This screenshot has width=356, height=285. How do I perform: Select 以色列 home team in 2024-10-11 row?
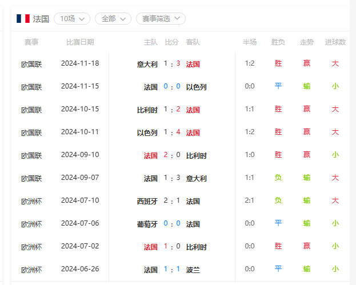point(147,133)
